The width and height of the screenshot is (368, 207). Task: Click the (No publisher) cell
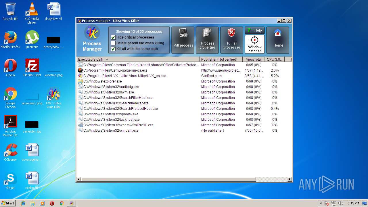click(x=212, y=131)
